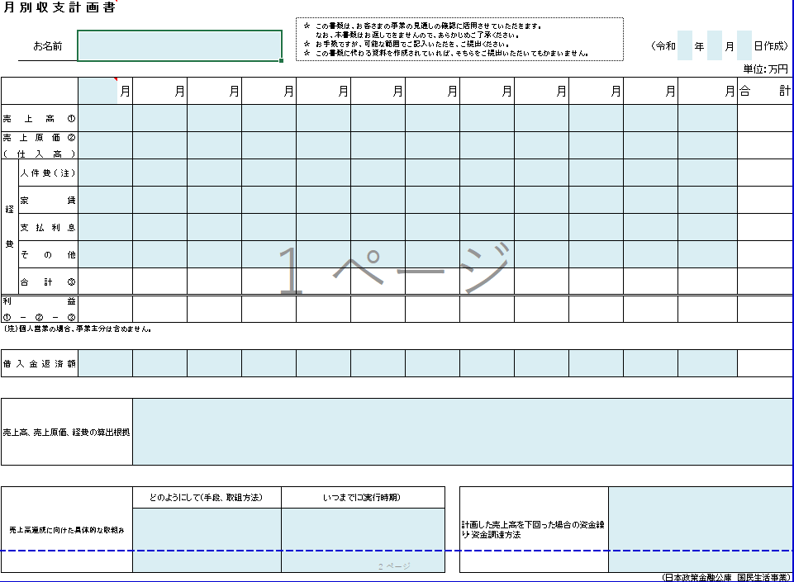
Task: Select the 単位:万円 unit text
Action: (x=766, y=69)
